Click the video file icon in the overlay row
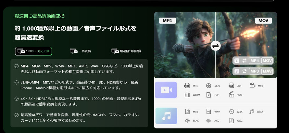This screenshot has width=289, height=133. 237,60
